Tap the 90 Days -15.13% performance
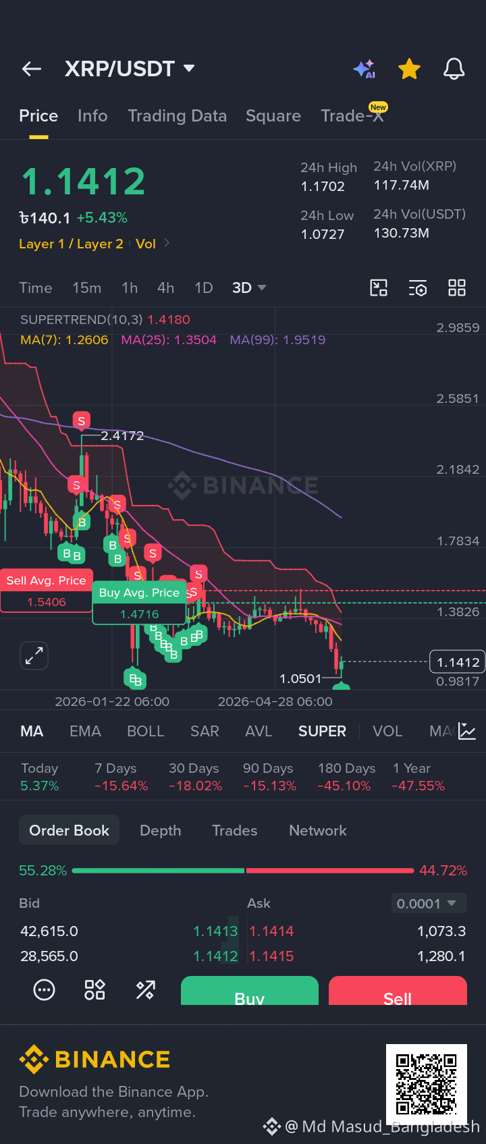 tap(269, 777)
